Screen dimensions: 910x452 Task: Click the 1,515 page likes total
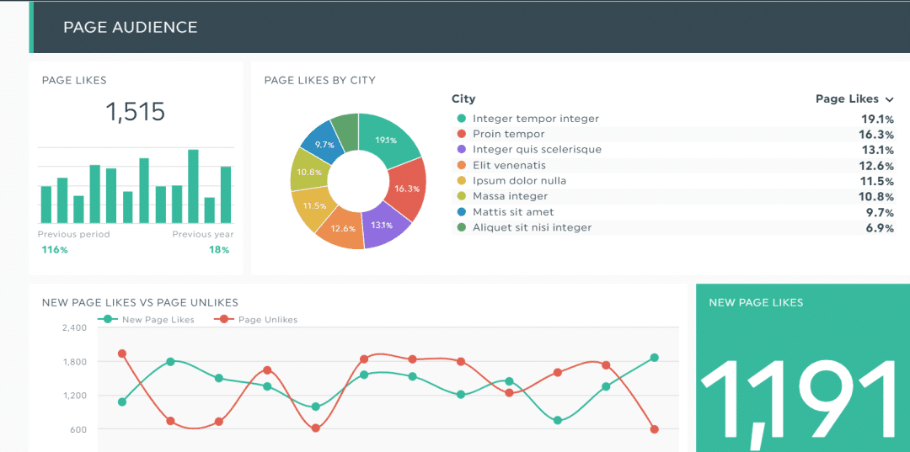tap(135, 111)
